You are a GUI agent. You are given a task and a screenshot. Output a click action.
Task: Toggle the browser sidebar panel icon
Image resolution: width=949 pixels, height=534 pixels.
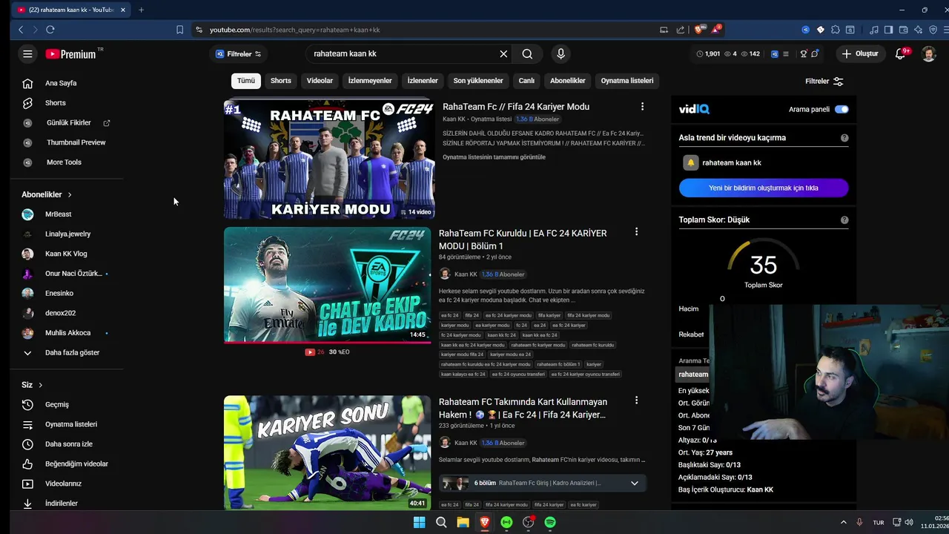click(x=888, y=30)
